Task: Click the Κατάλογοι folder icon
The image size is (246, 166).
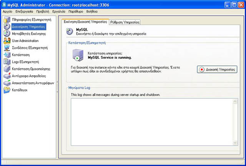Action: (x=7, y=90)
